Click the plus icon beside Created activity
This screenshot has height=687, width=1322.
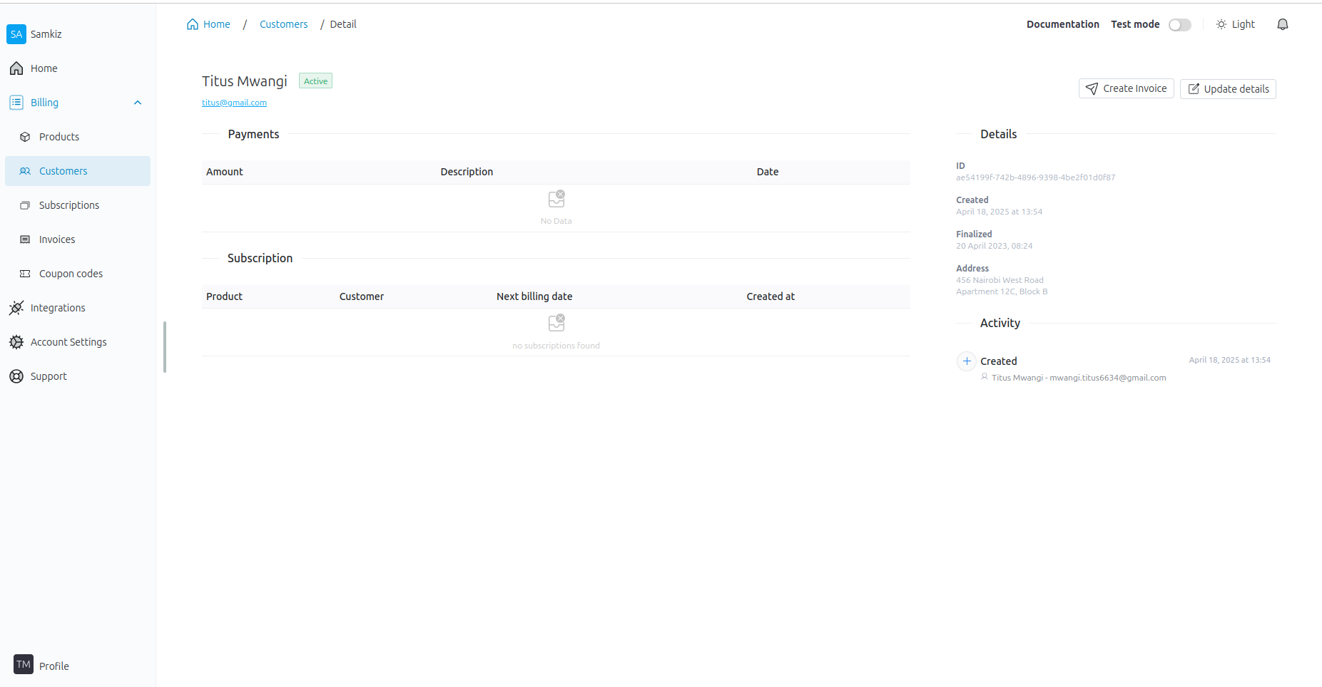point(966,361)
